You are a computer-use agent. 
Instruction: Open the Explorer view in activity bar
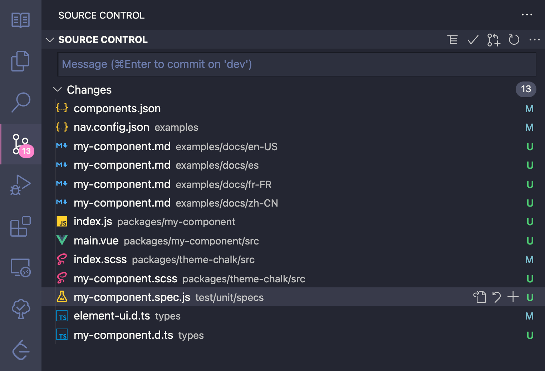(x=20, y=61)
